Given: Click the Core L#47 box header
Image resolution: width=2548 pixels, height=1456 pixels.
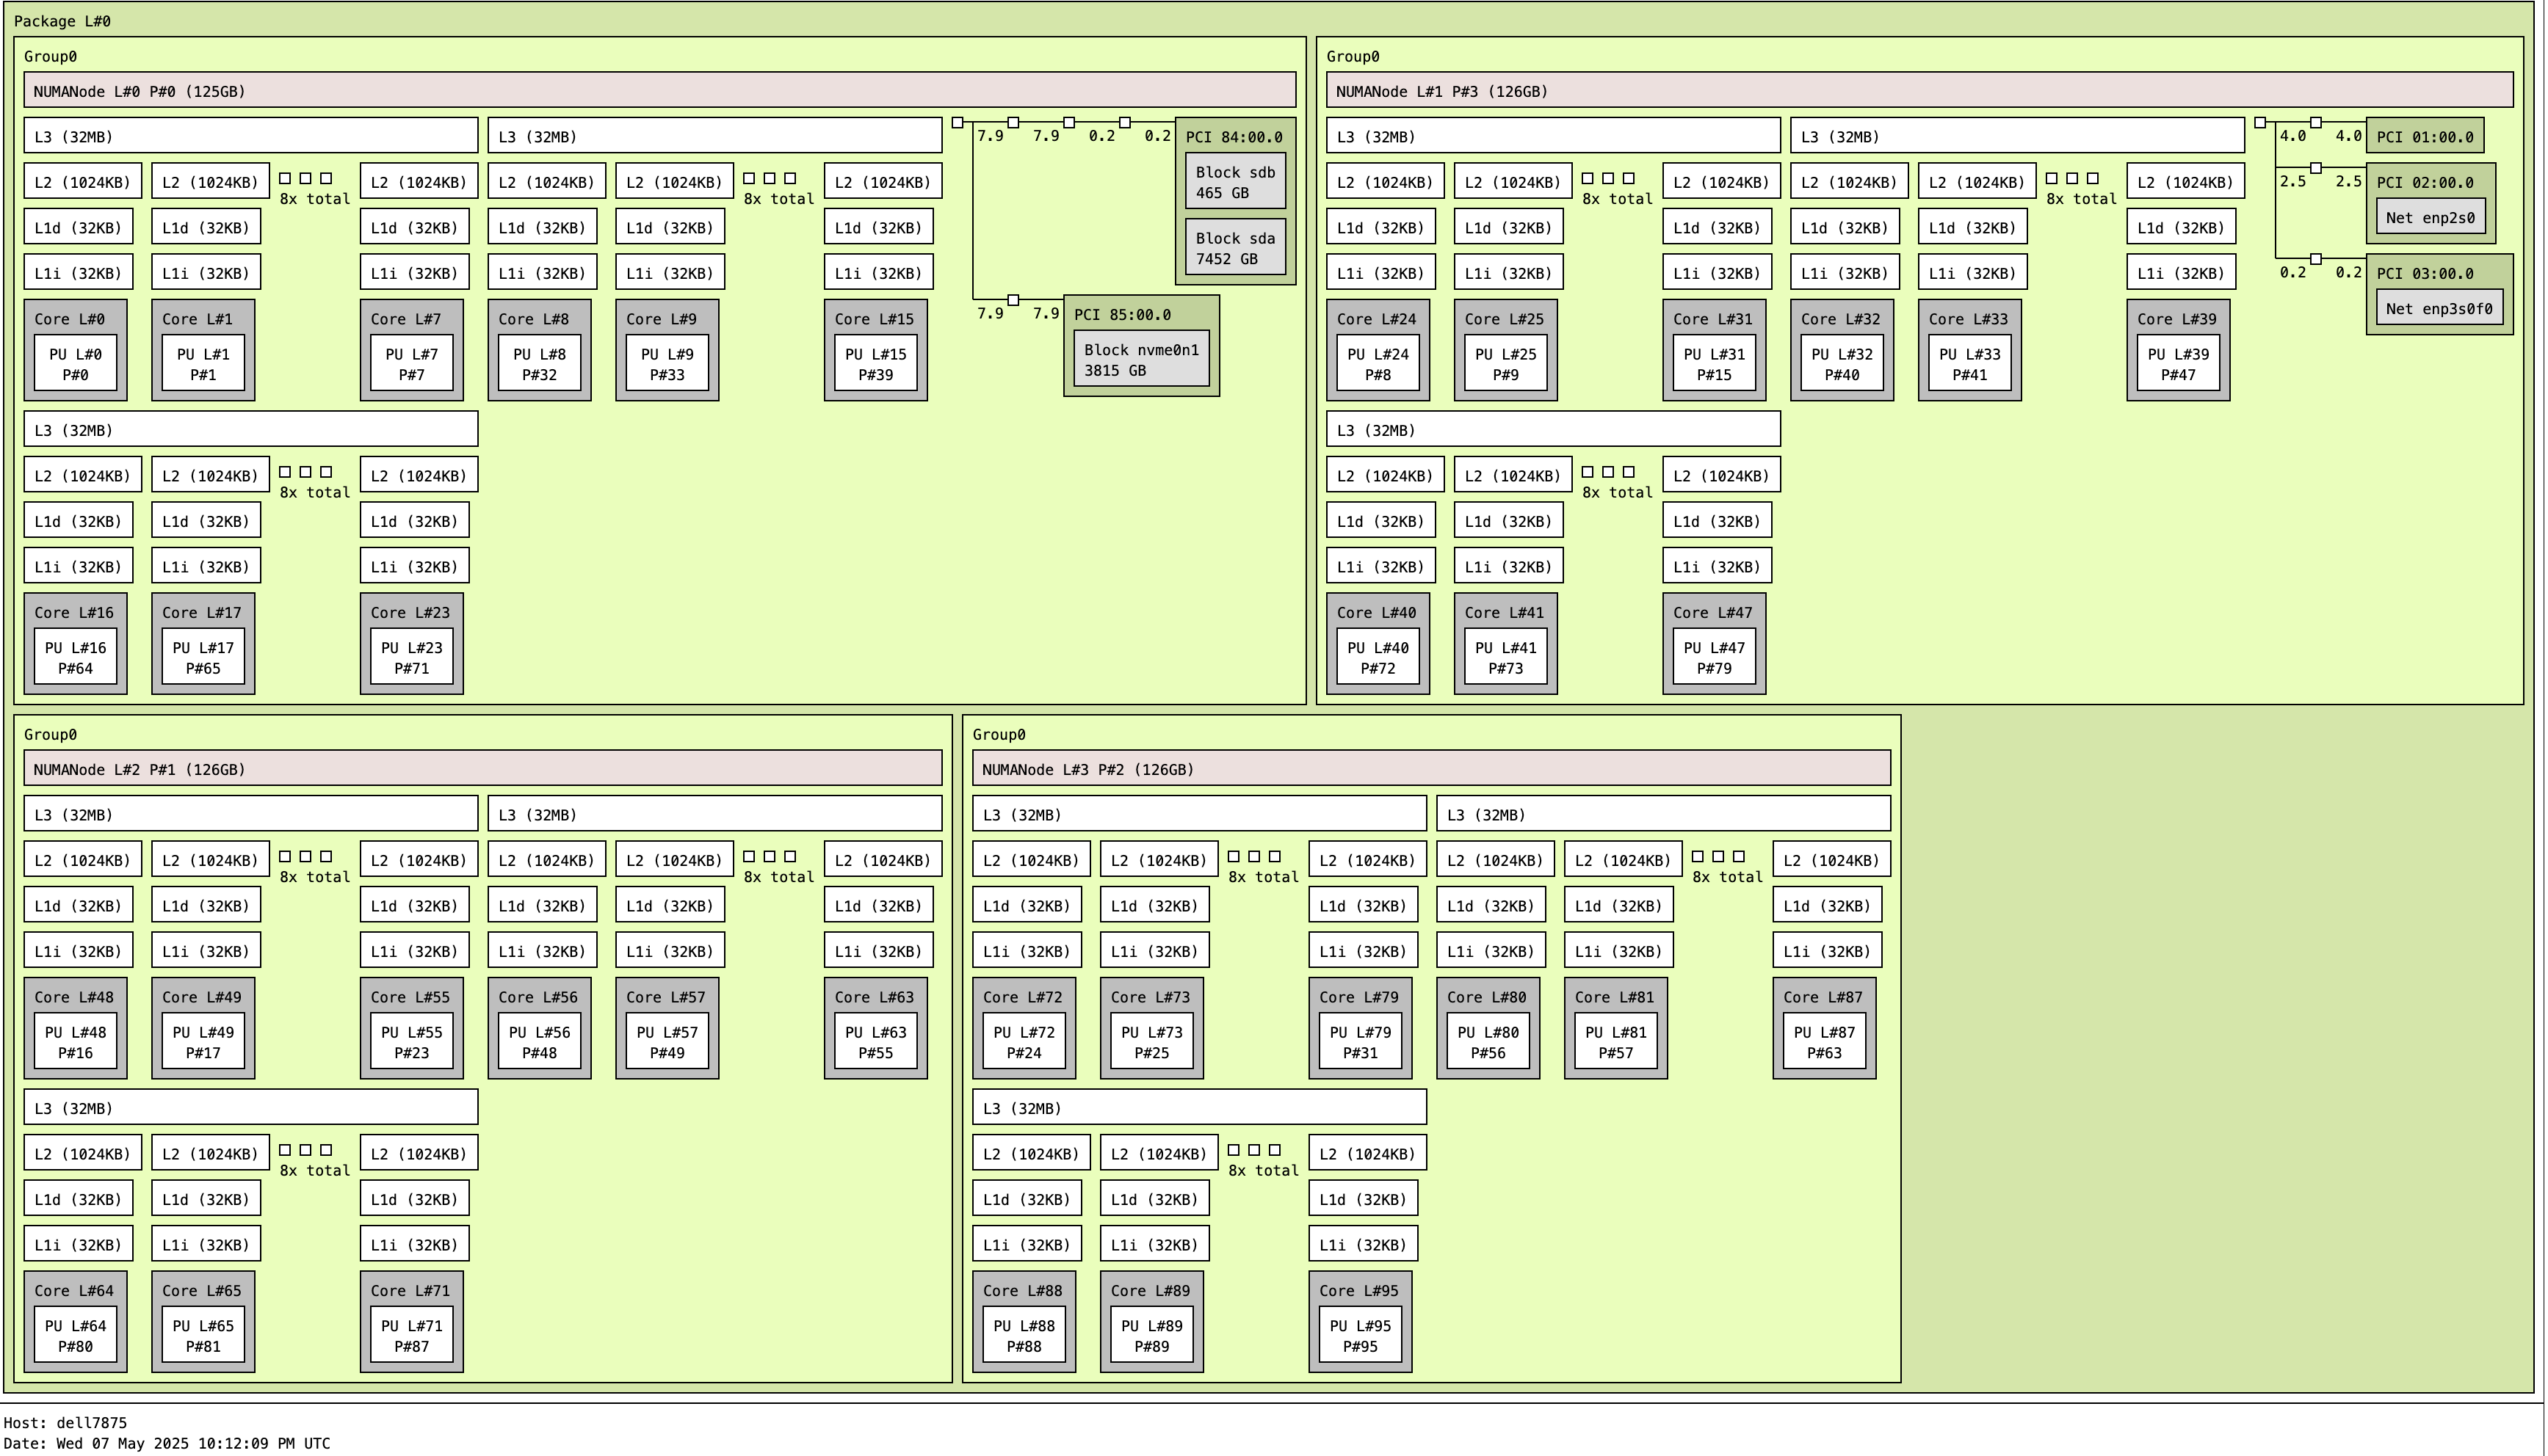Looking at the screenshot, I should click(1712, 613).
